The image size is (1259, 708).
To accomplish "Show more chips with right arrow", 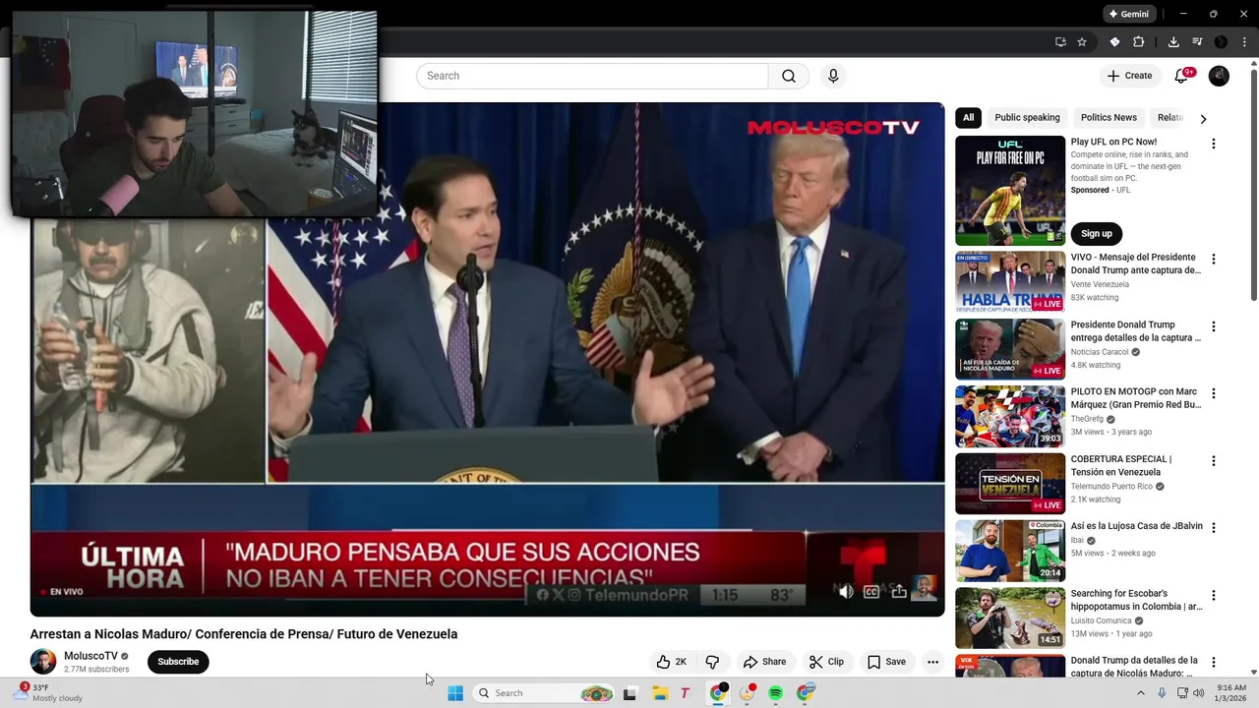I will click(1203, 118).
